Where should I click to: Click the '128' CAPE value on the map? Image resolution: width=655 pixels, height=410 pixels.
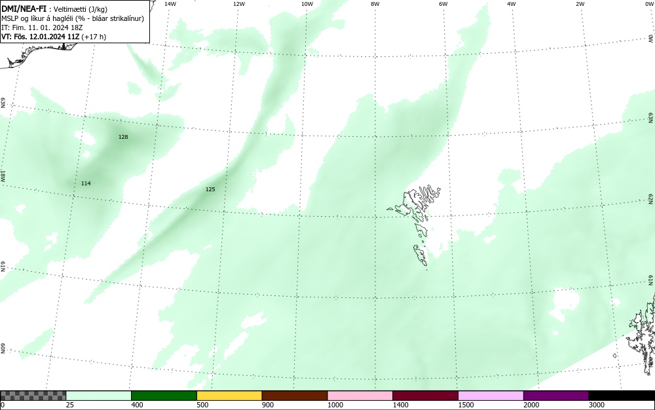point(123,137)
